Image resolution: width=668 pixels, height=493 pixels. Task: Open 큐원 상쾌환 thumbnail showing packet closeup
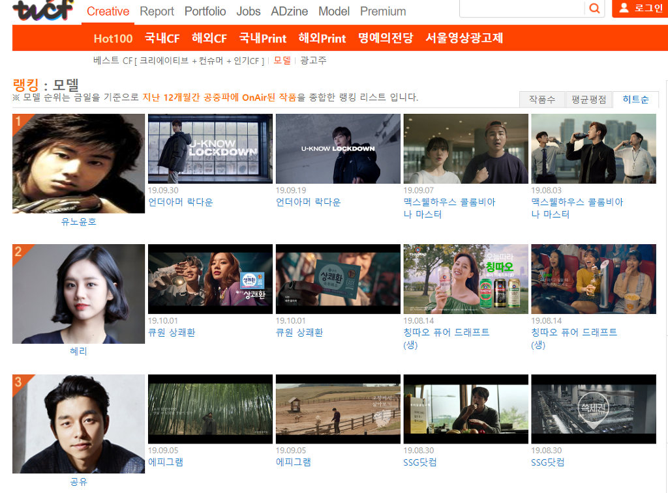pos(338,279)
